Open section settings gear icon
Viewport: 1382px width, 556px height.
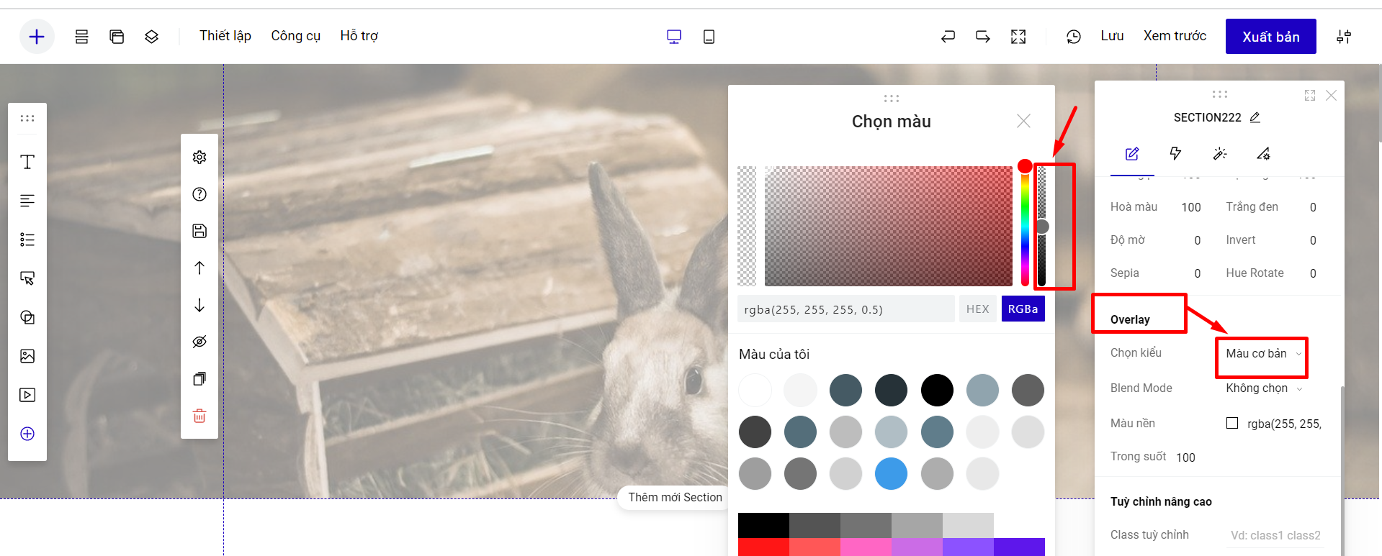(x=199, y=158)
